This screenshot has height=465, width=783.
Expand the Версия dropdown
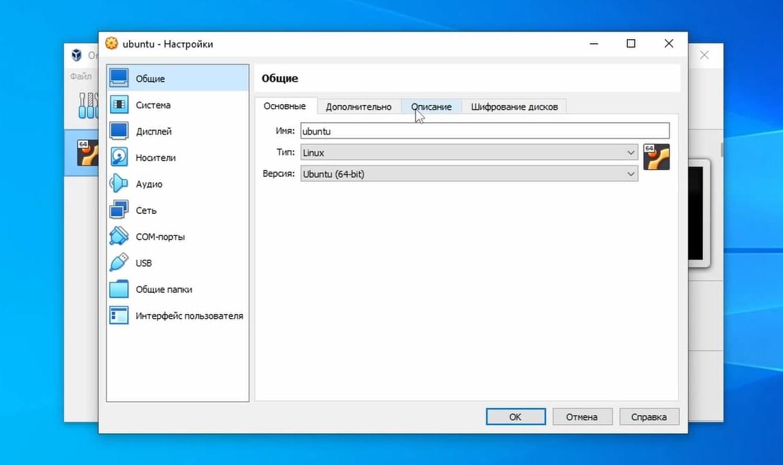coord(469,174)
